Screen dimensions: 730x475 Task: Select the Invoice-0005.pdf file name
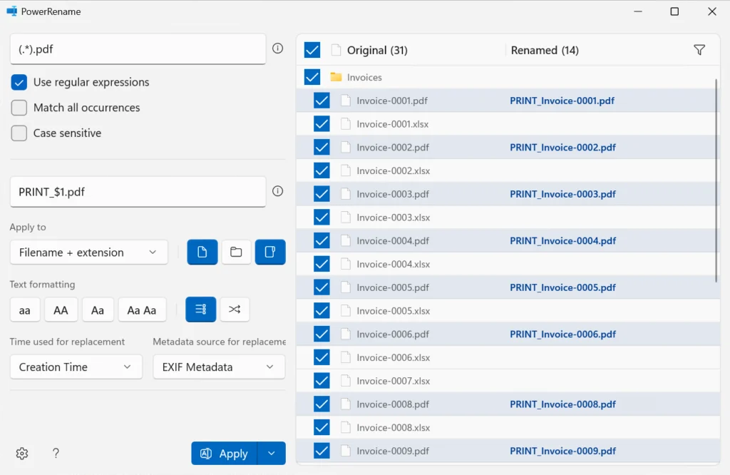pyautogui.click(x=393, y=287)
